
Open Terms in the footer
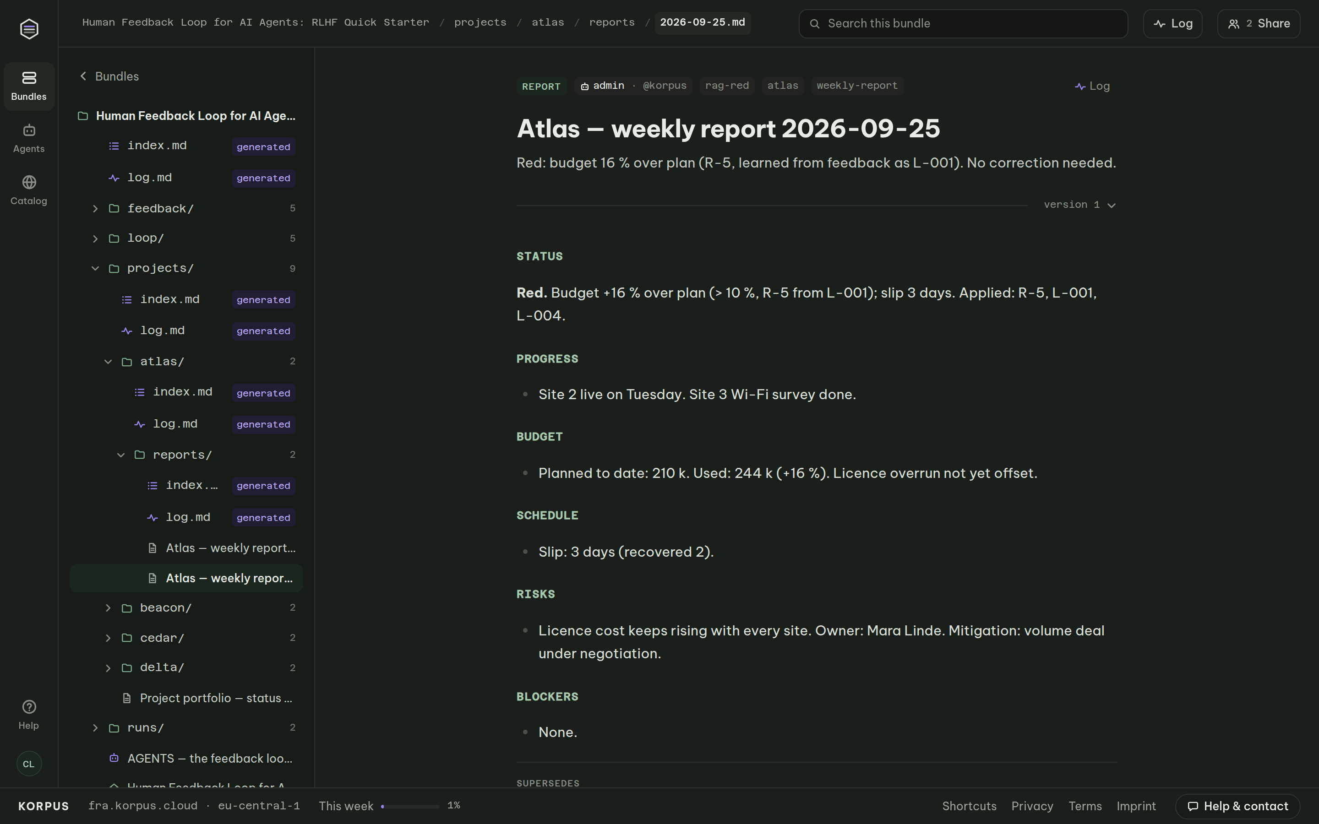[1085, 806]
